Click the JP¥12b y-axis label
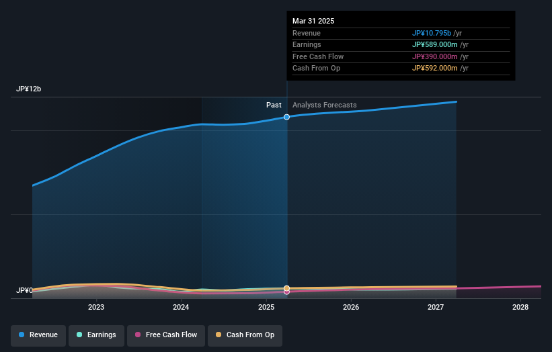The height and width of the screenshot is (352, 552). (28, 89)
